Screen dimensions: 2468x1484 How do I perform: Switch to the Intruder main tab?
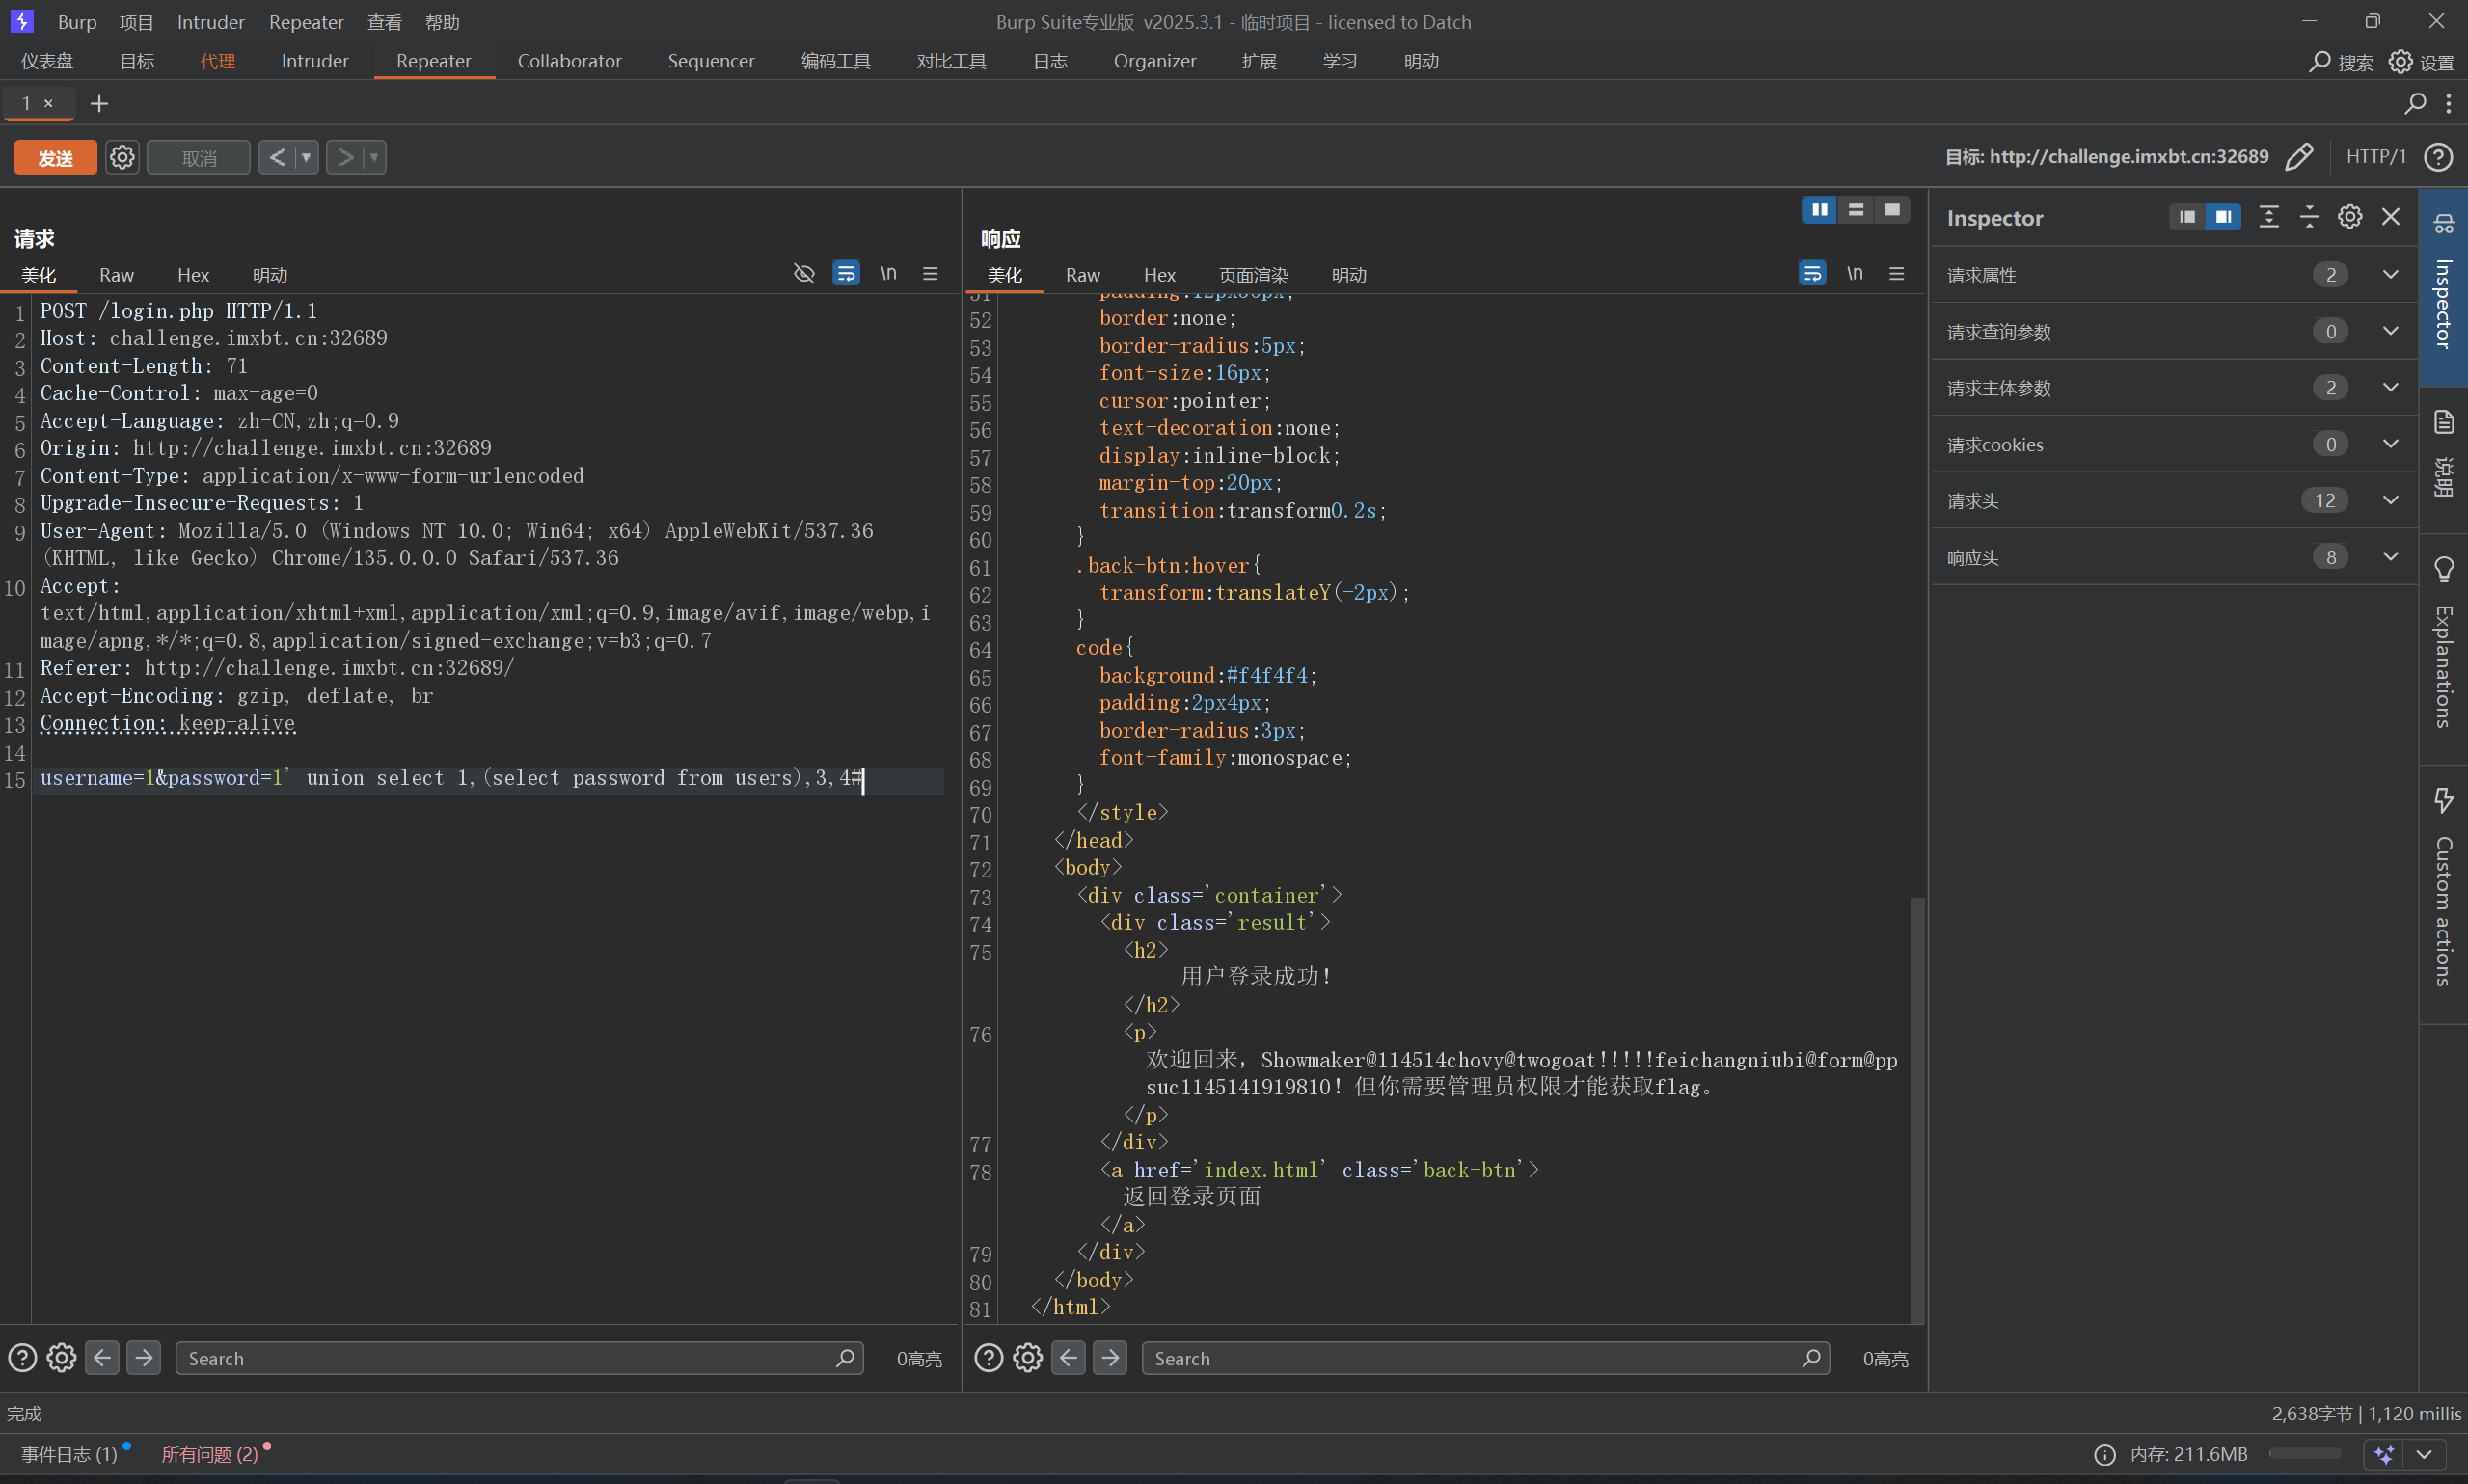point(314,61)
